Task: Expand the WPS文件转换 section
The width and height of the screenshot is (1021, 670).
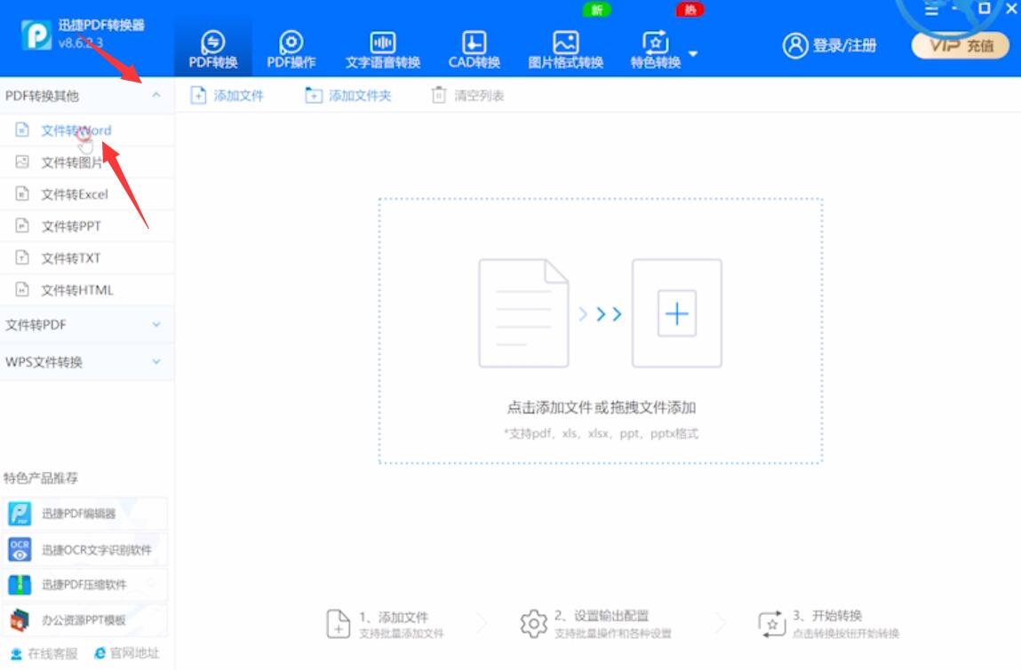Action: [87, 362]
